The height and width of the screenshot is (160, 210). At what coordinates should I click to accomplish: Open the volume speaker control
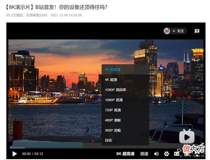coord(156,154)
